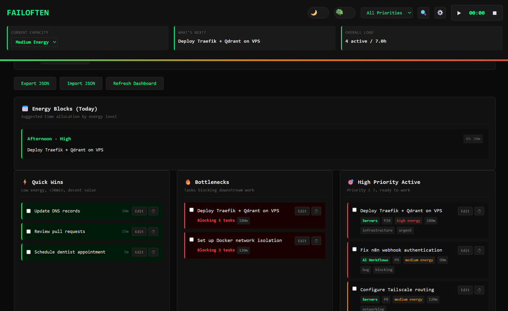Edit the Update DNS records task
Screen dimensions: 508x311
(x=139, y=211)
